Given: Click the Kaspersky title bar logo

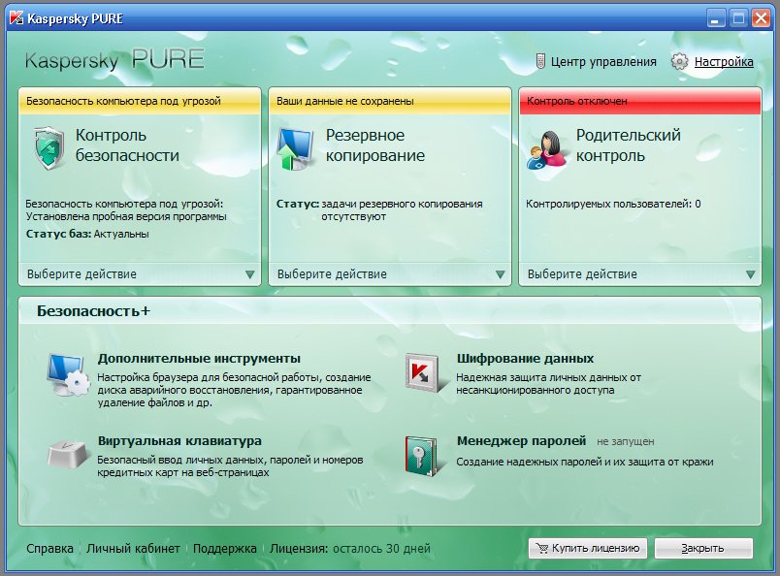Looking at the screenshot, I should point(16,18).
